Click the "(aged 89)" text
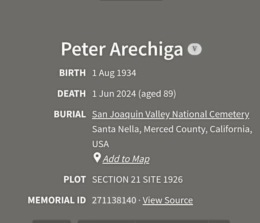This screenshot has height=223, width=260. click(157, 94)
